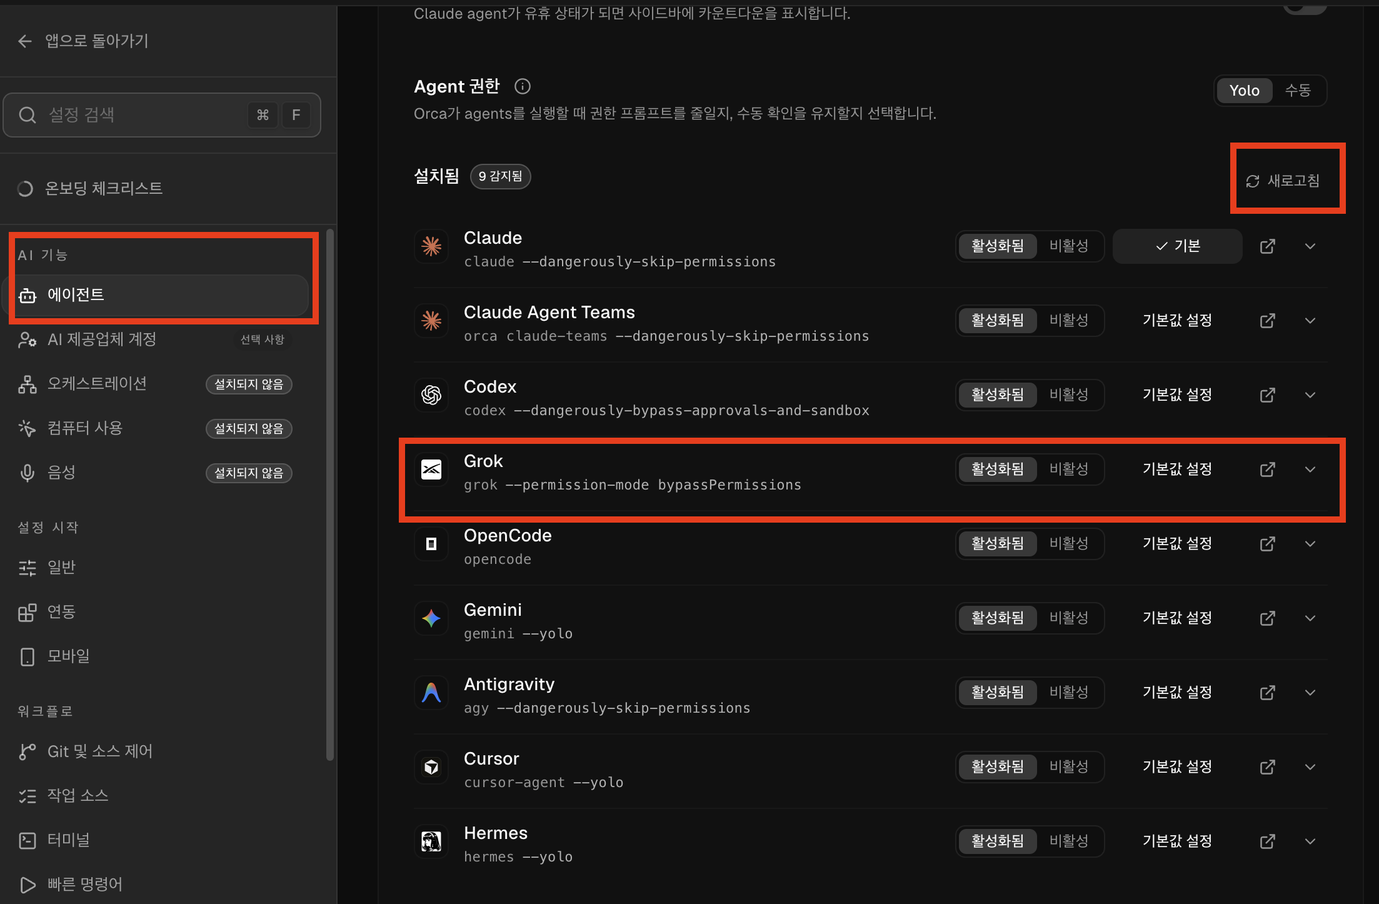Open the OpenCode external link icon
The image size is (1379, 904).
pos(1267,544)
